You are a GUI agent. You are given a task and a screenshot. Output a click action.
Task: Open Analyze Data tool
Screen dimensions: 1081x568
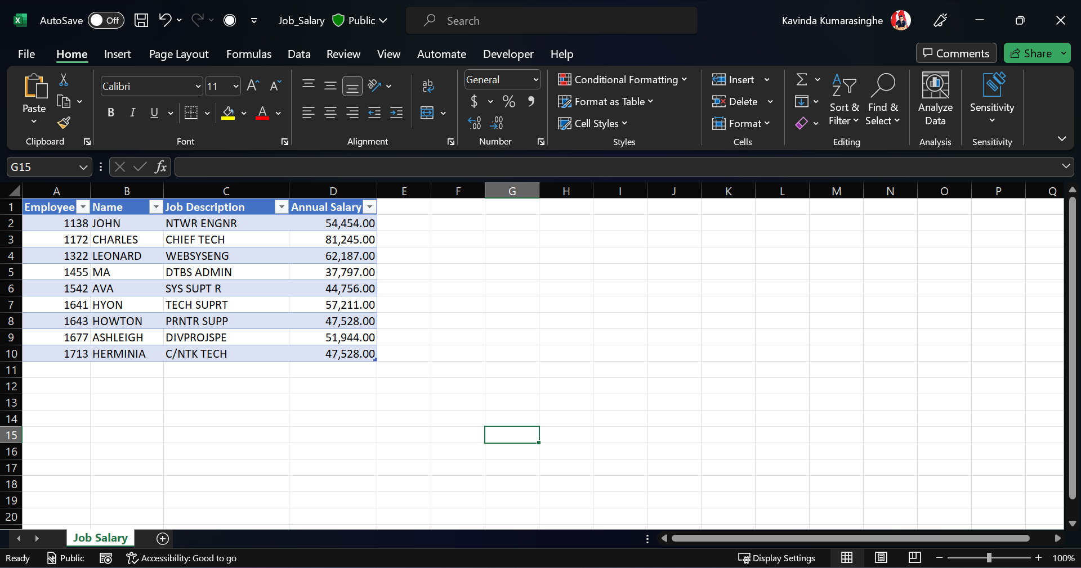[935, 99]
